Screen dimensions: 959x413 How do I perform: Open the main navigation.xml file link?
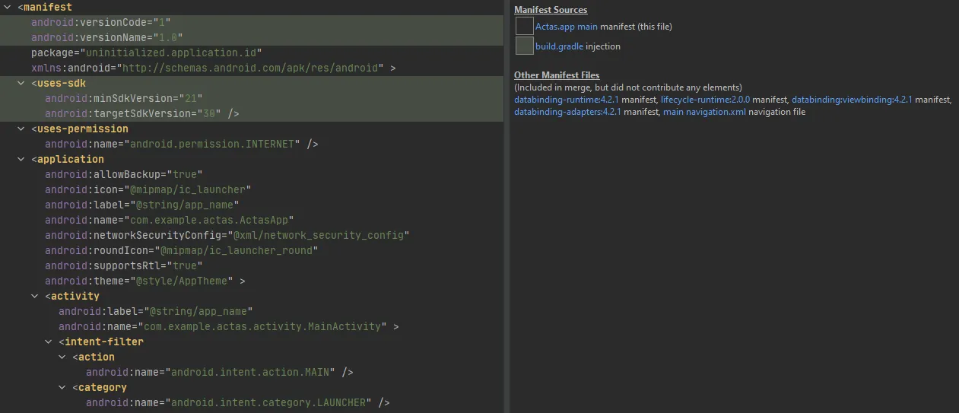click(x=704, y=112)
